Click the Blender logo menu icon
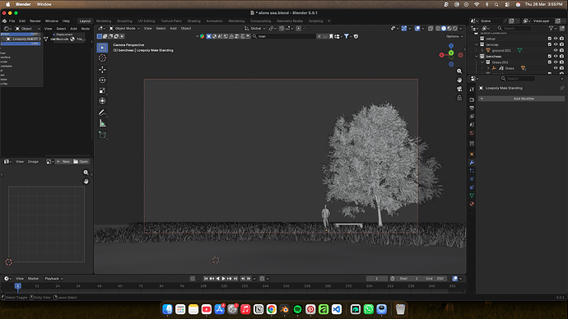The image size is (568, 319). point(4,21)
